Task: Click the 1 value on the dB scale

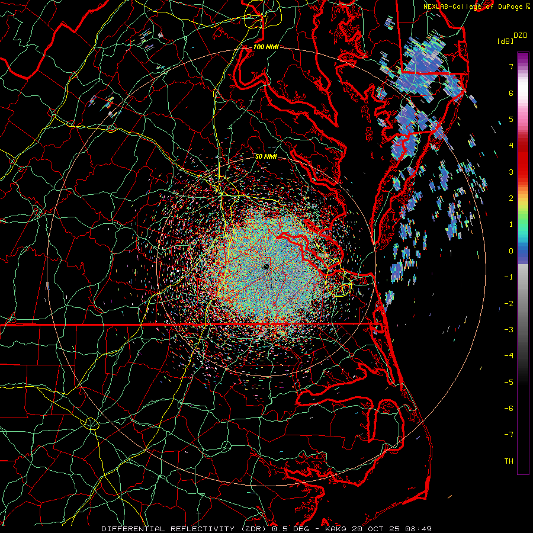Action: tap(511, 224)
